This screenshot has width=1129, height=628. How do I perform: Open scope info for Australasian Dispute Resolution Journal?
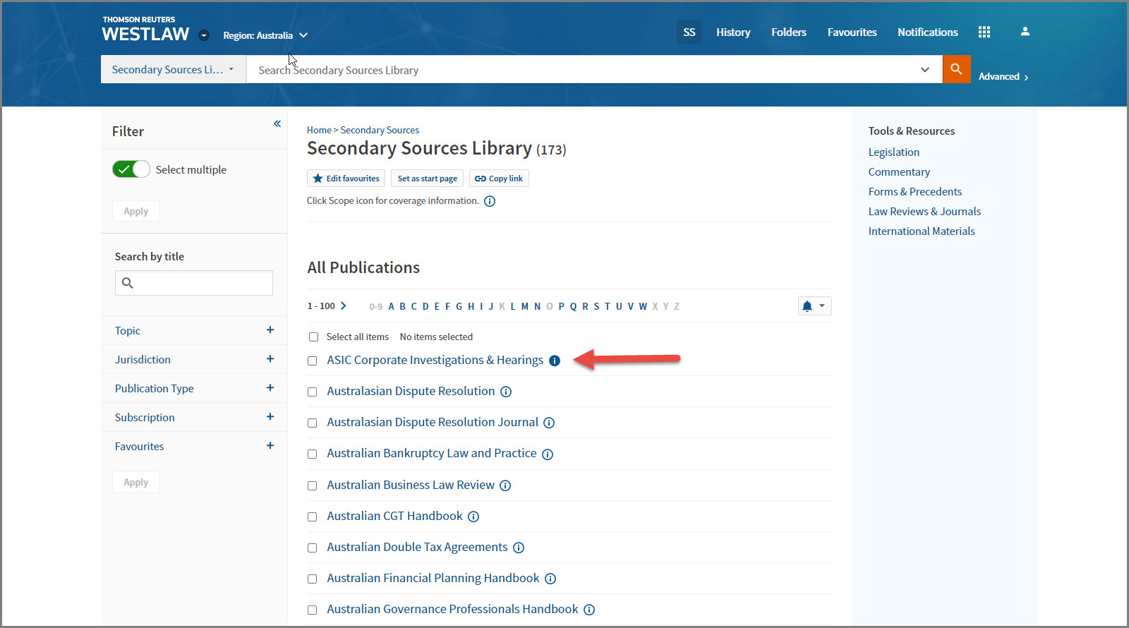(549, 423)
